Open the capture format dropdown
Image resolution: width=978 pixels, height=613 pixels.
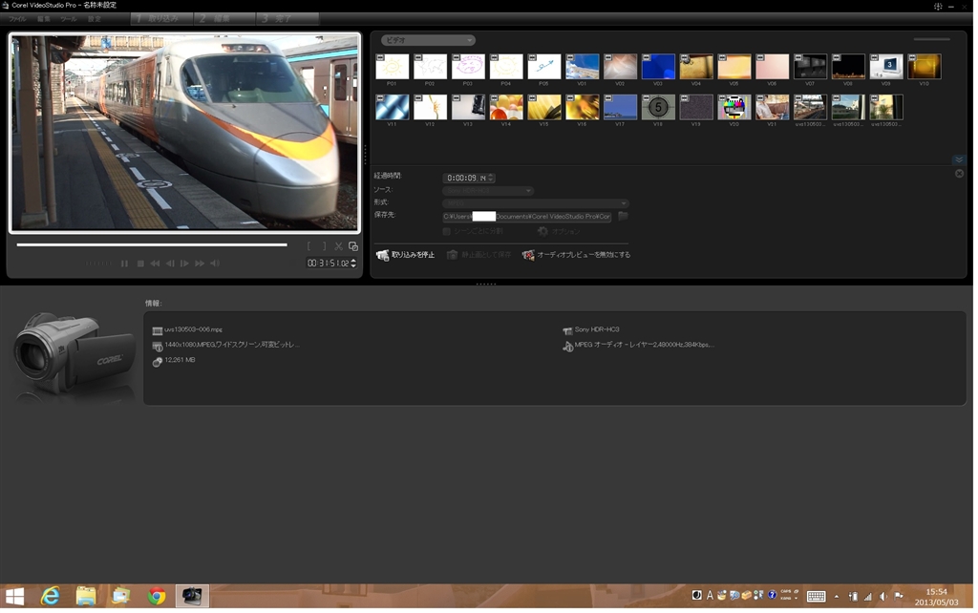coord(535,203)
